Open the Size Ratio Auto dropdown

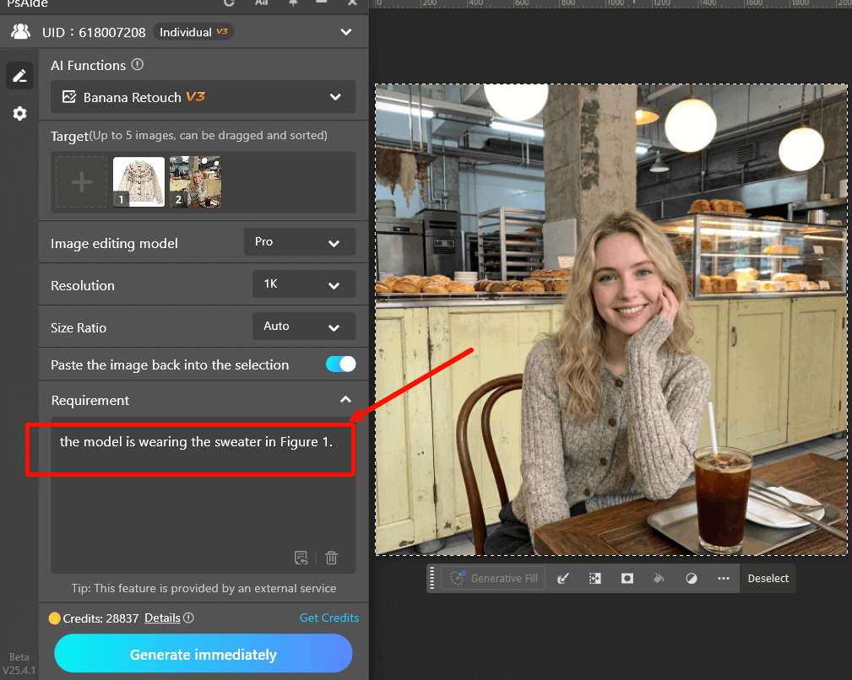[x=303, y=327]
